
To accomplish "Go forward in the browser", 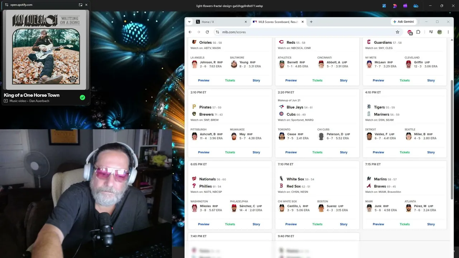I will (199, 32).
